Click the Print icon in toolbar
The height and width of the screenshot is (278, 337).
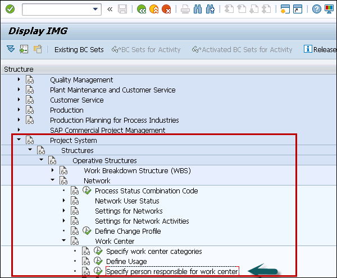185,10
